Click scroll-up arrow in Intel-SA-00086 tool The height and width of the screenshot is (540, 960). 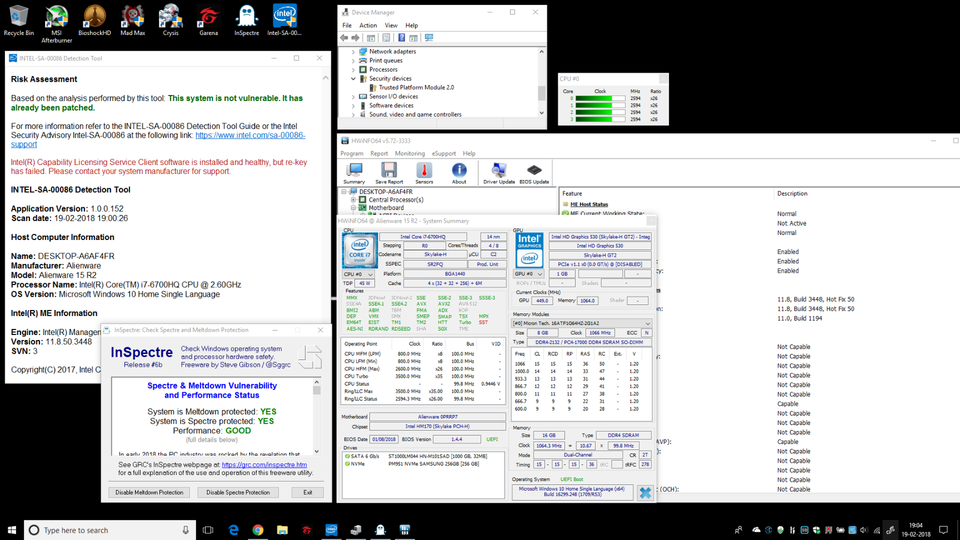(326, 78)
